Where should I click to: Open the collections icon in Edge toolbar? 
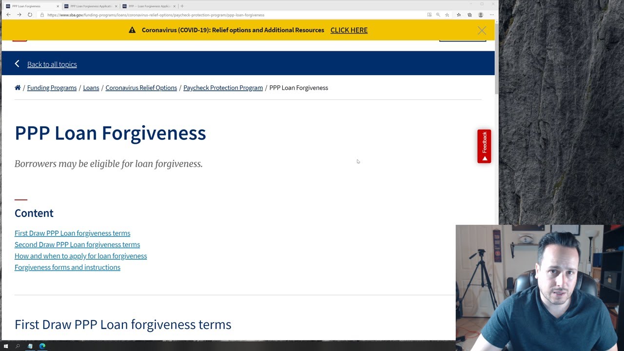[469, 15]
